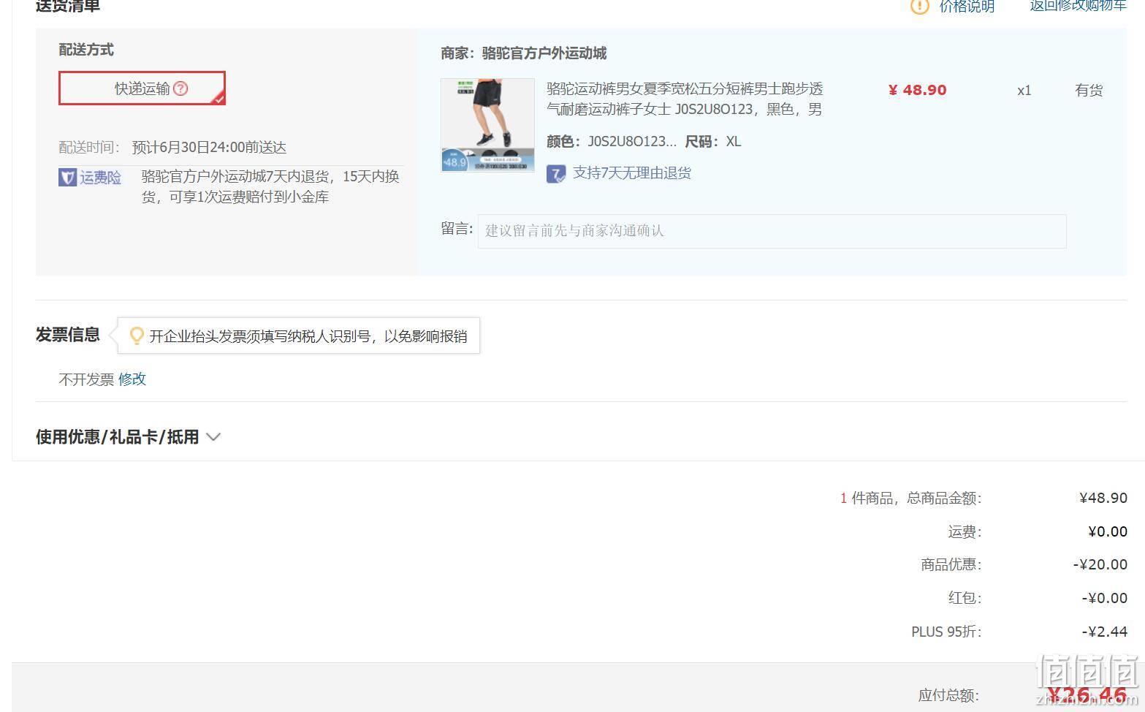Open the camel shorts product thumbnail
Image resolution: width=1145 pixels, height=712 pixels.
[x=487, y=125]
